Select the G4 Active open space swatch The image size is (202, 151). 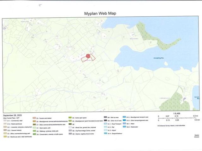70,118
